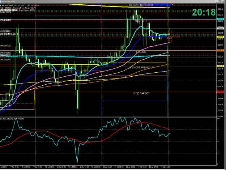Click the 10 Jul 20:00 time axis label
The width and height of the screenshot is (226, 170).
coord(96,167)
